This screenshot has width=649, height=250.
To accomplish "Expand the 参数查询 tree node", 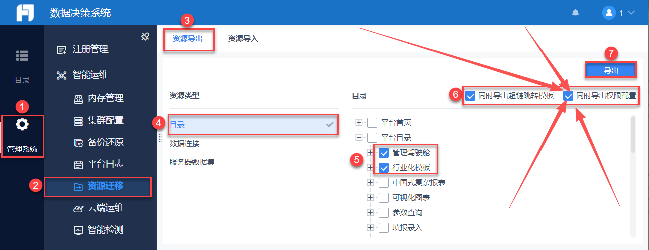I will [370, 213].
